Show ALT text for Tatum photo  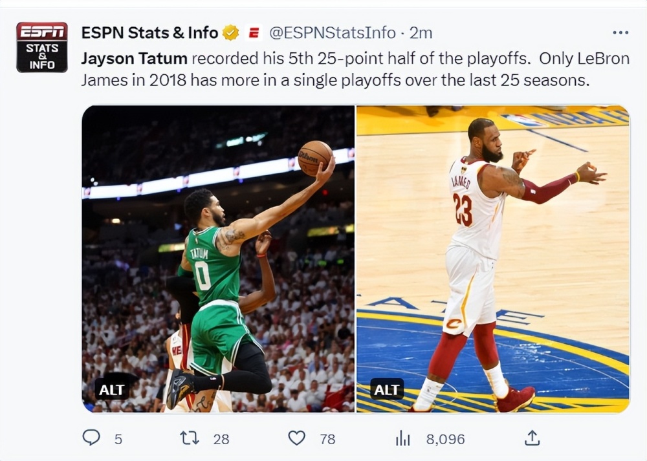[112, 389]
